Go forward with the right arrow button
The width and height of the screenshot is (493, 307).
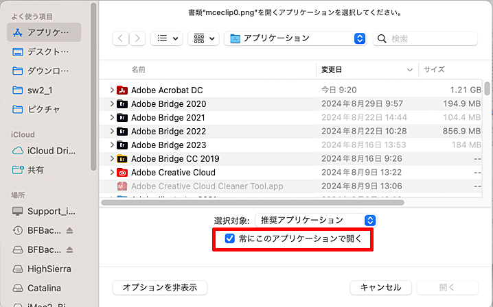[x=137, y=38]
